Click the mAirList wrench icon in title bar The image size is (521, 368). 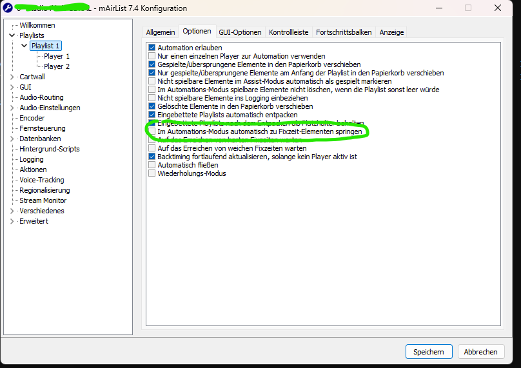click(8, 8)
